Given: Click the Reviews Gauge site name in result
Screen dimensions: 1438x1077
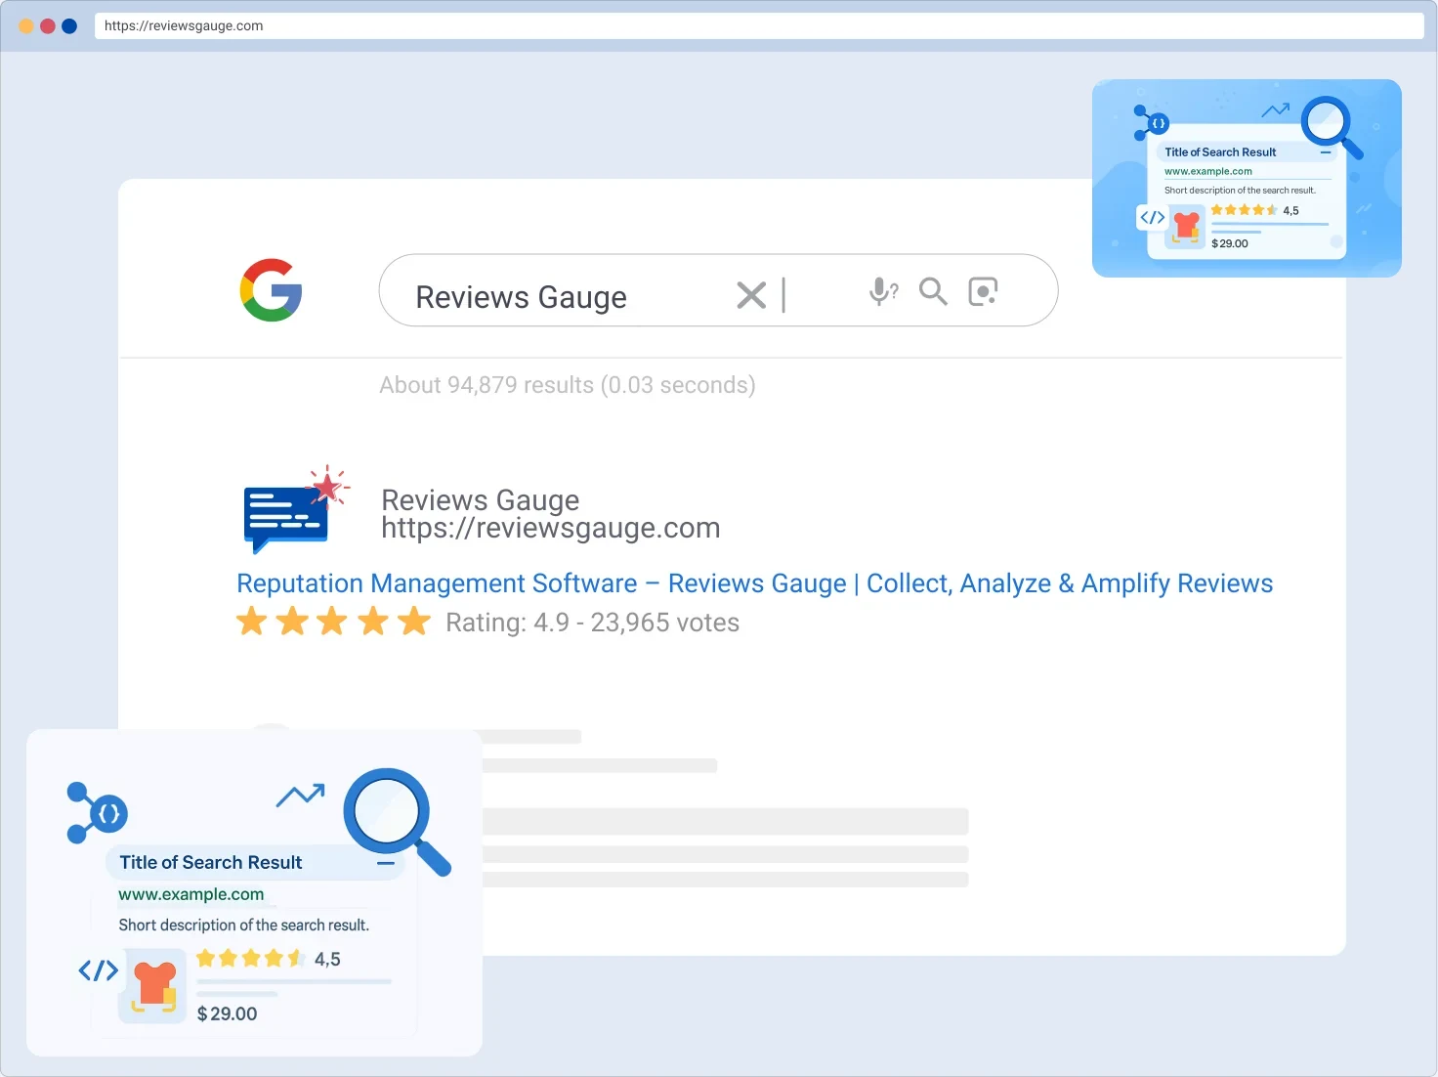Looking at the screenshot, I should click(x=481, y=499).
